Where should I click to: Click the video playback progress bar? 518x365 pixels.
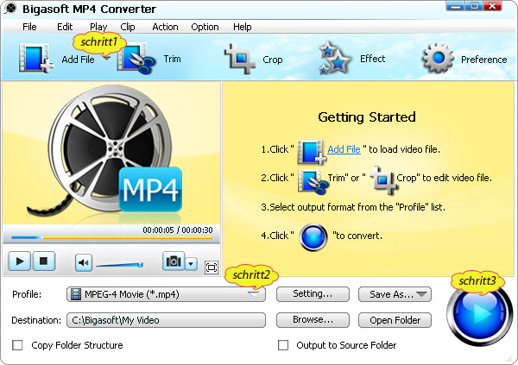(111, 237)
